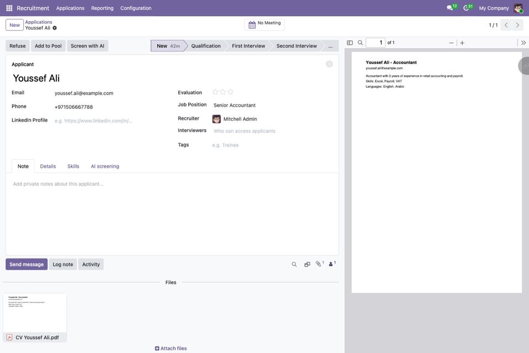
Task: Switch to the AI screening tab
Action: tap(105, 166)
